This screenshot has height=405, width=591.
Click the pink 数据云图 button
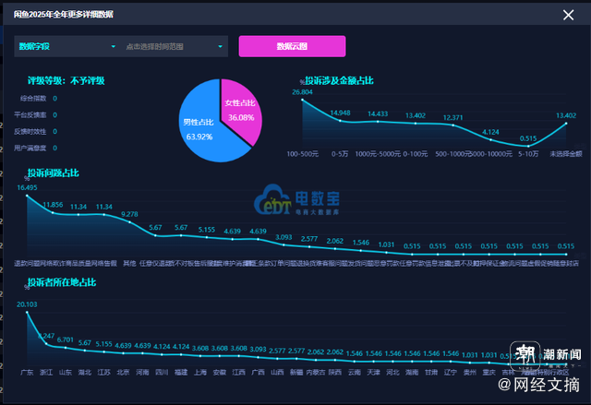(x=292, y=46)
